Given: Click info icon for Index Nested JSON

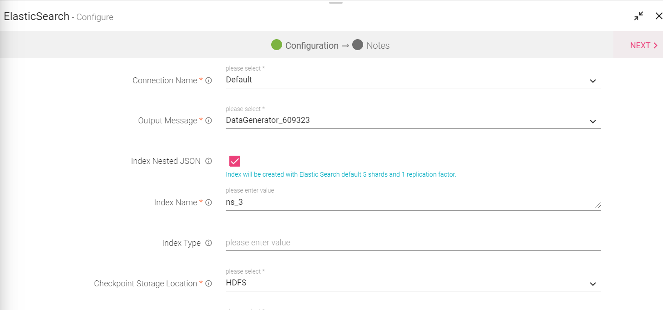Looking at the screenshot, I should 208,161.
